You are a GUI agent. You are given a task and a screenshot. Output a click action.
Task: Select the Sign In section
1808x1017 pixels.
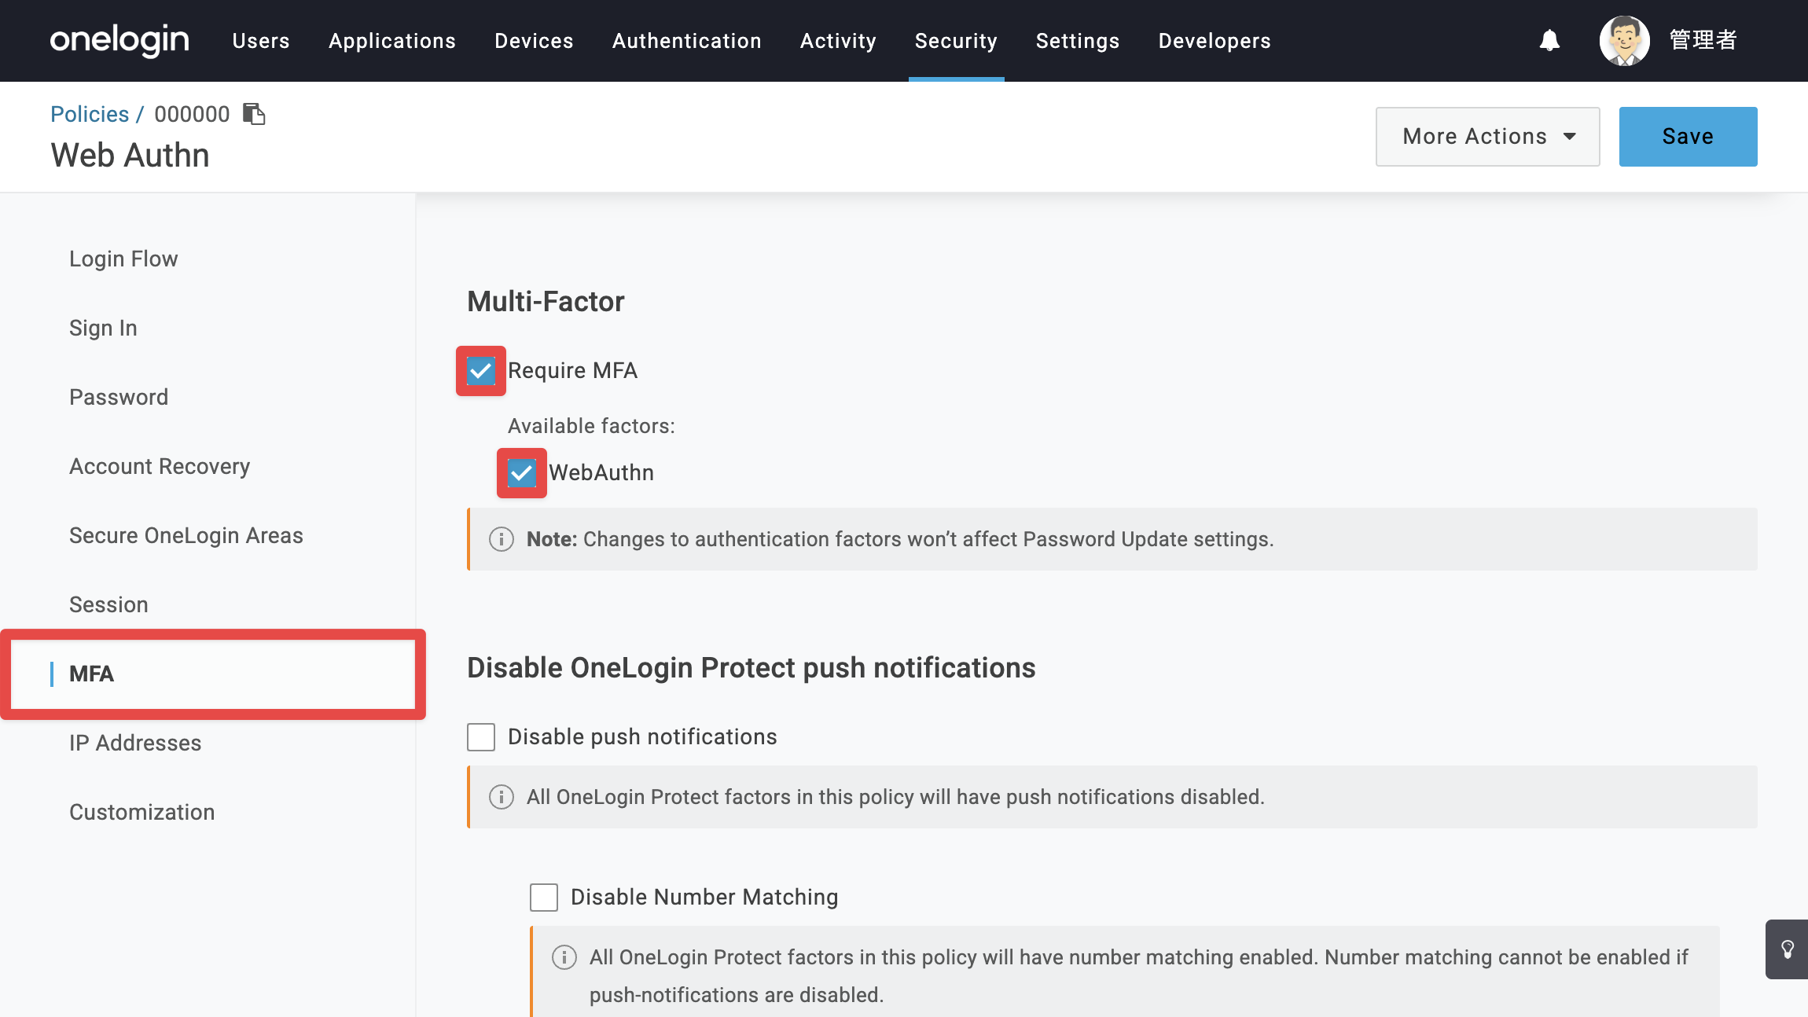(x=103, y=328)
